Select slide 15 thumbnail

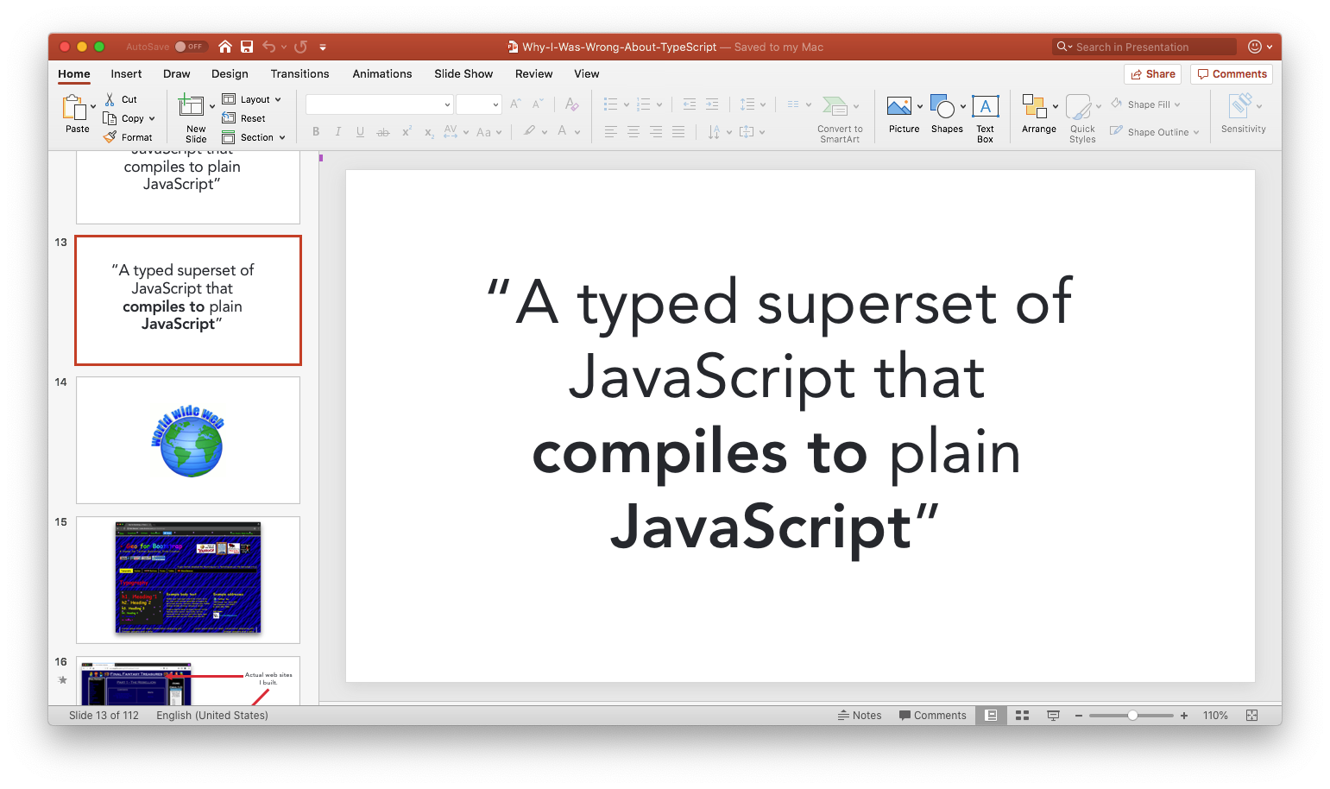click(x=188, y=580)
